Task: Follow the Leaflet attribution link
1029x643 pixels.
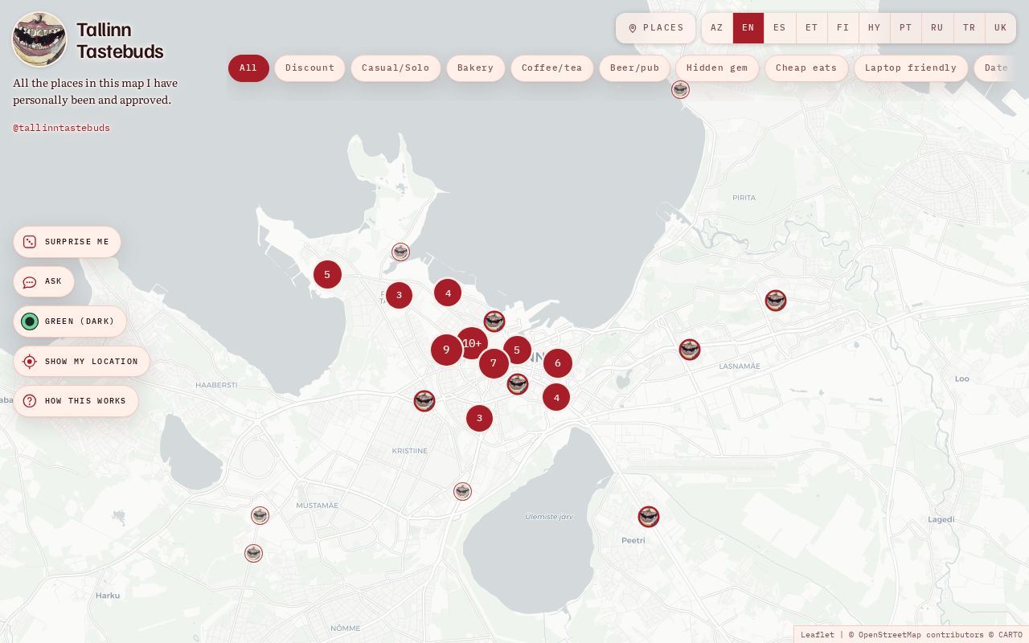Action: tap(818, 635)
